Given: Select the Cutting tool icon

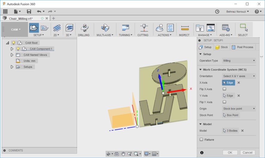Looking at the screenshot, I should point(144,28).
